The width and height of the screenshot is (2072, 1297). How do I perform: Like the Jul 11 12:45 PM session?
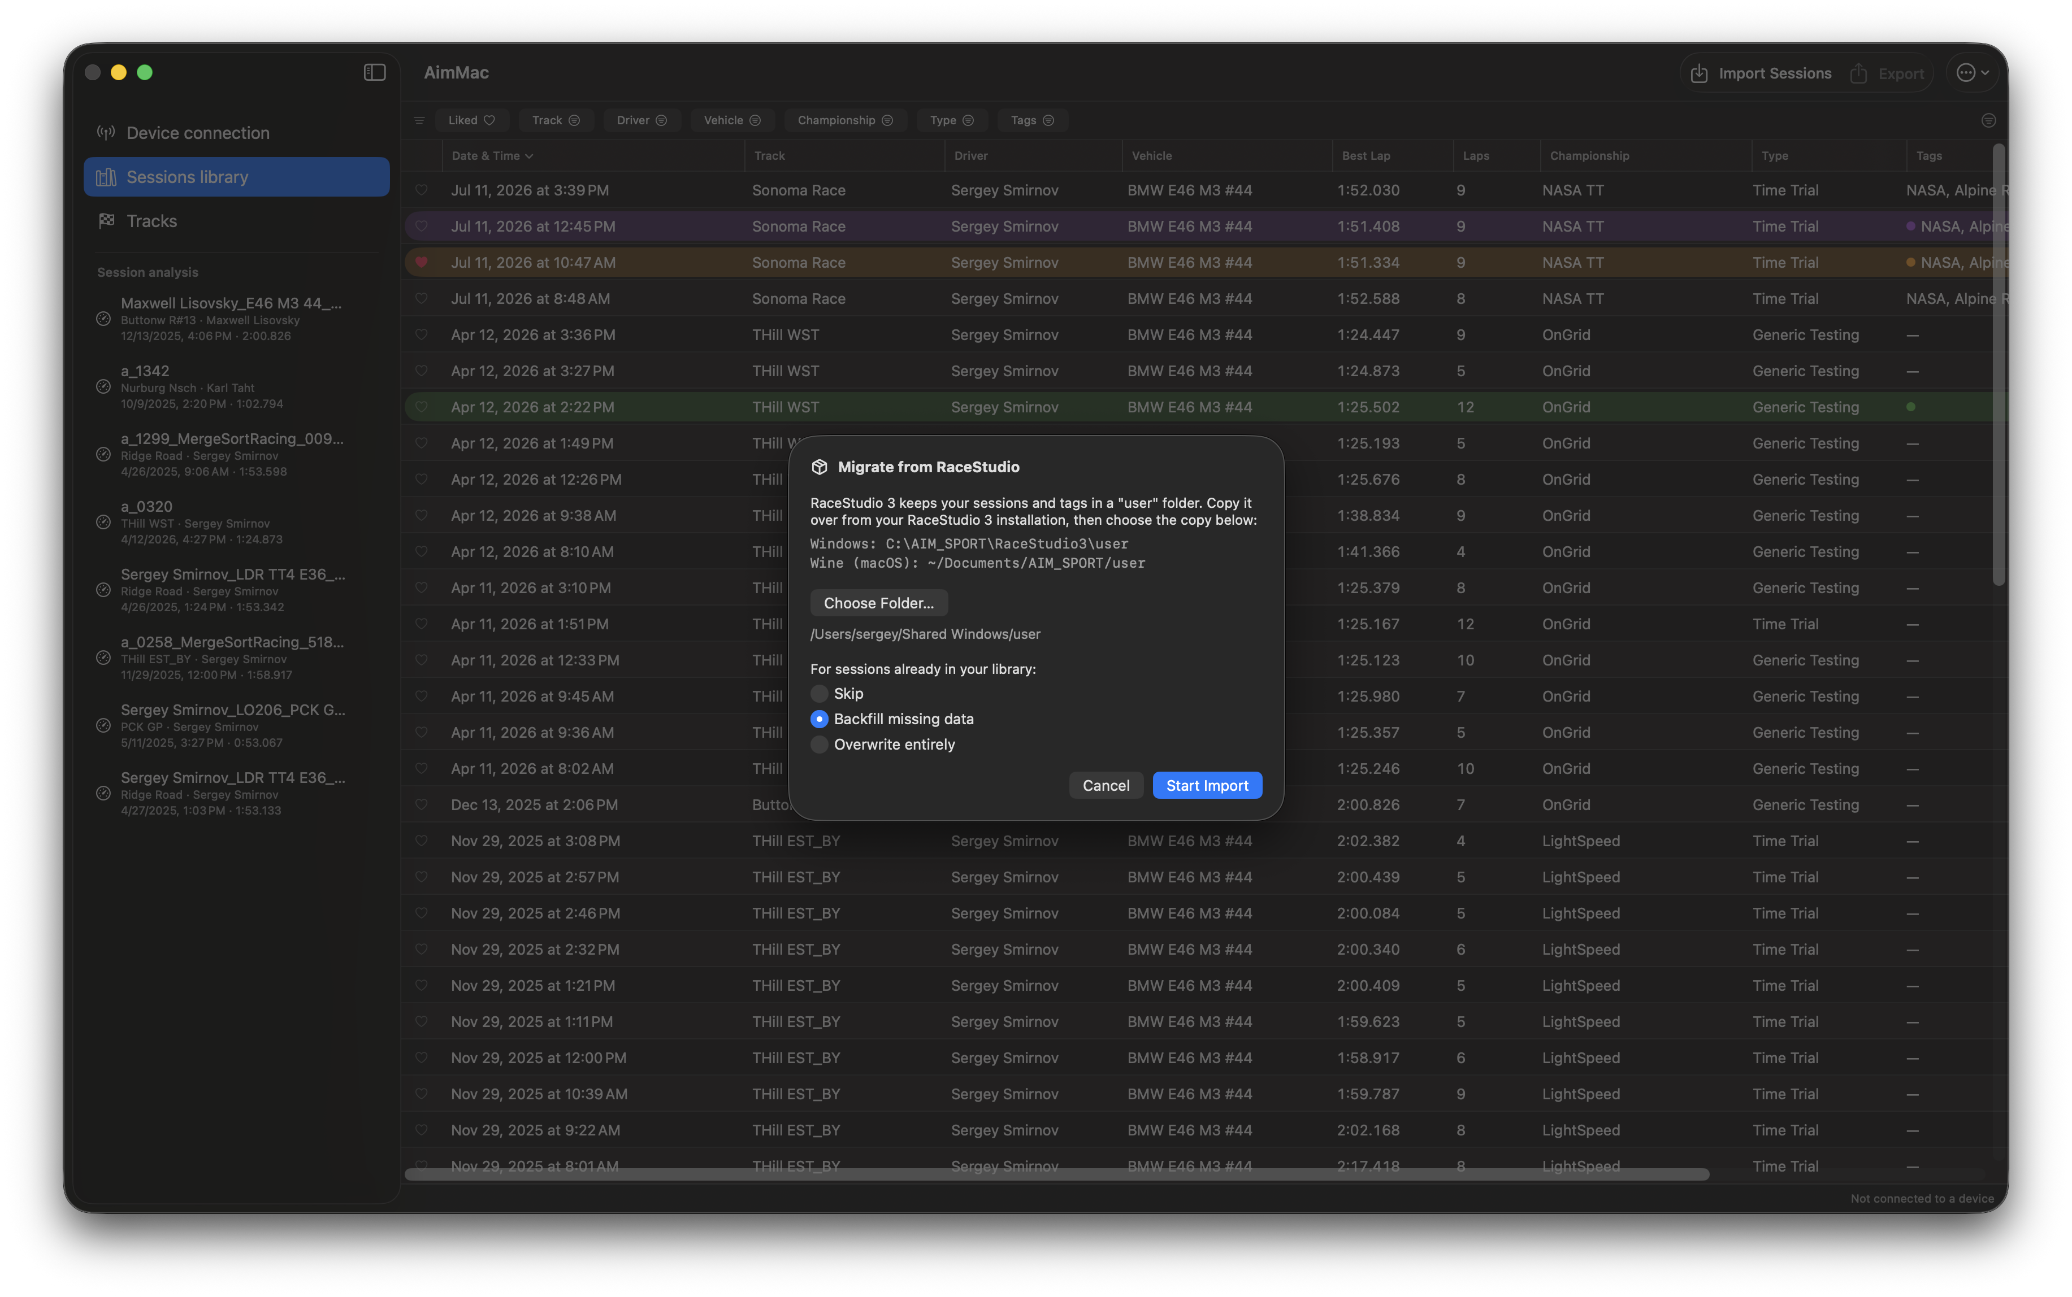click(422, 227)
